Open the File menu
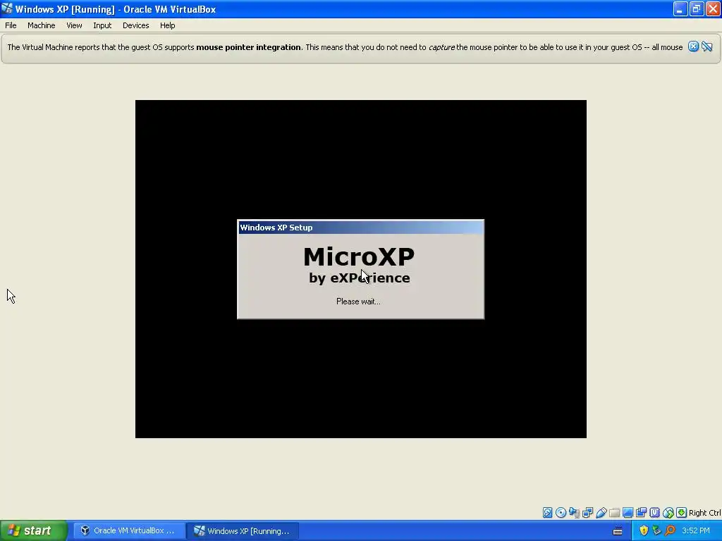Screen dimensions: 722x541 pyautogui.click(x=11, y=25)
